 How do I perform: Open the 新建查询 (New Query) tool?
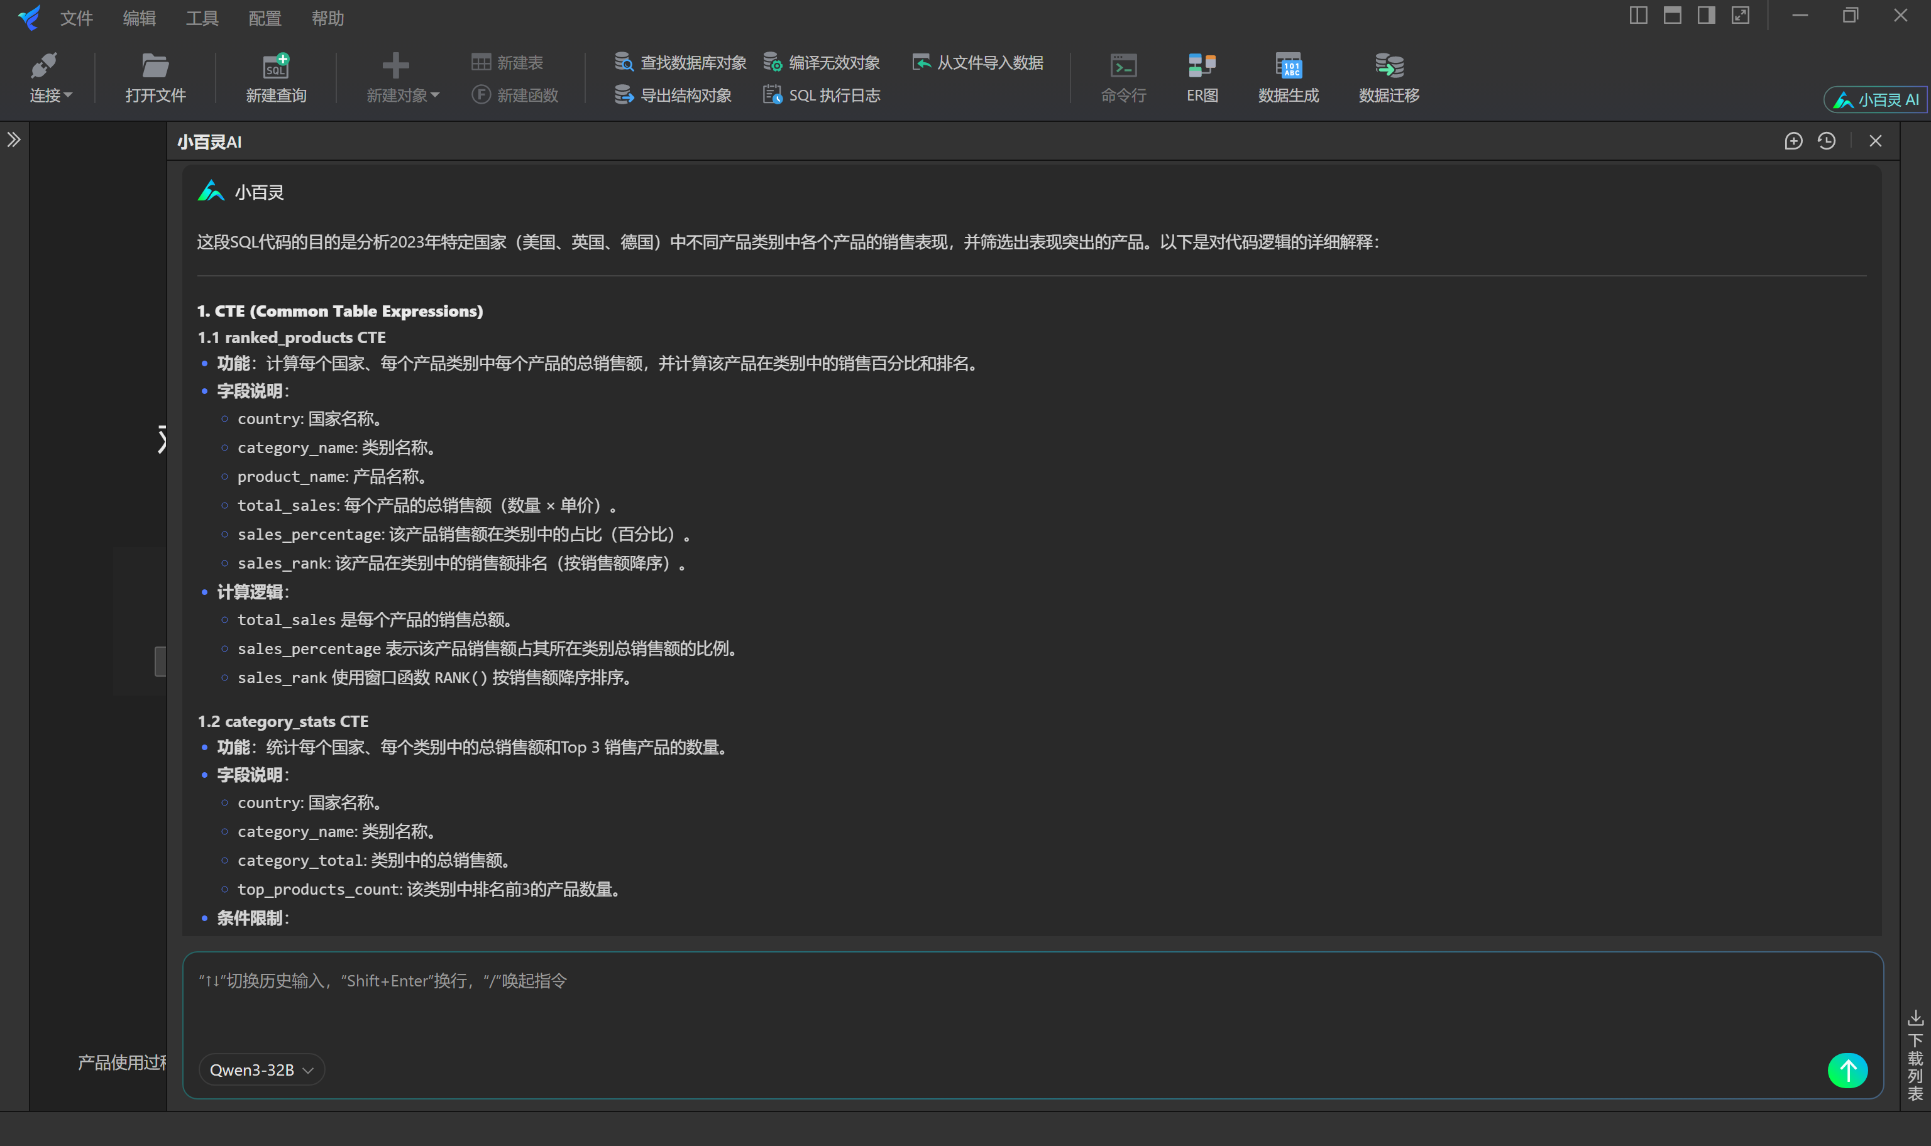276,77
